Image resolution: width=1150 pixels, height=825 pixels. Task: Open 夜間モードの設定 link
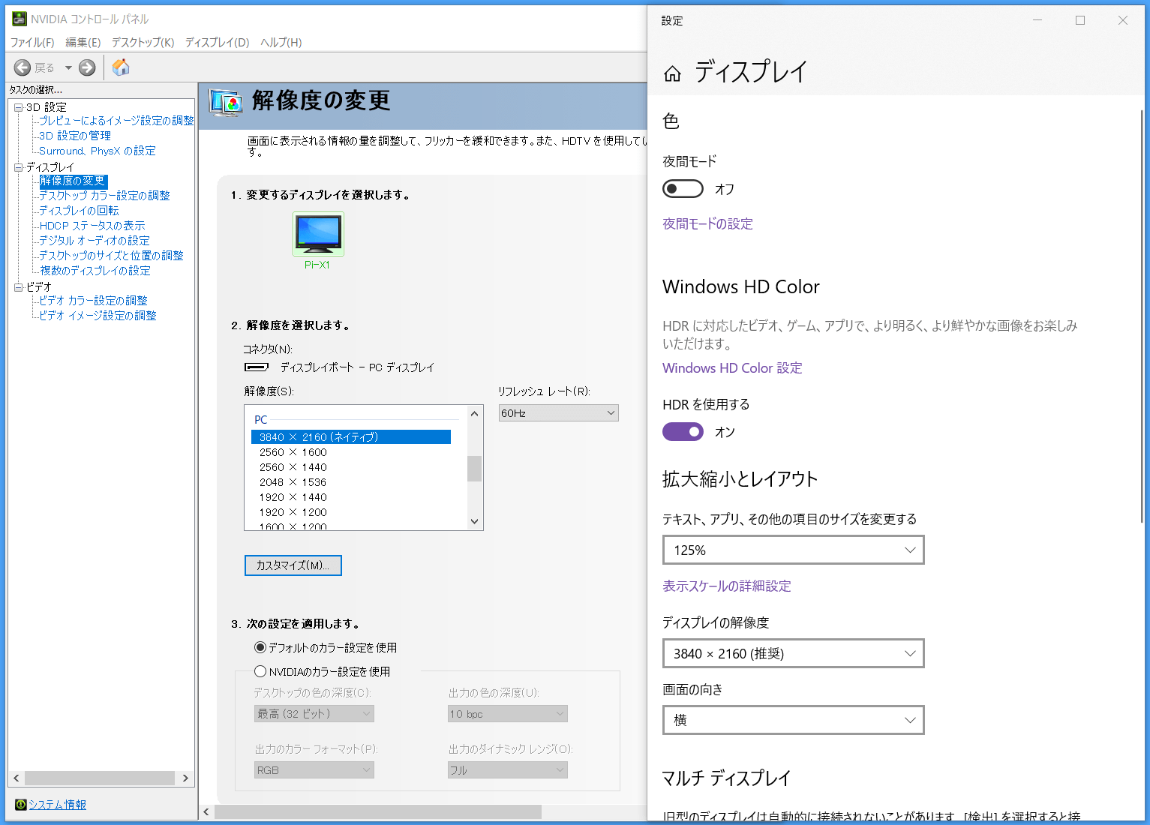[707, 224]
